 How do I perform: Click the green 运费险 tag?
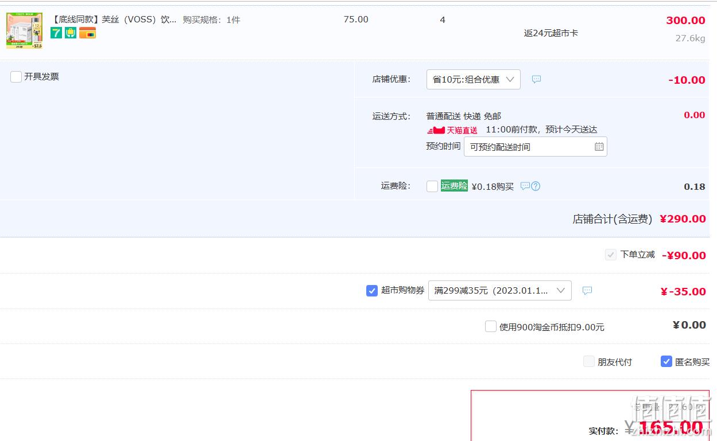[454, 186]
